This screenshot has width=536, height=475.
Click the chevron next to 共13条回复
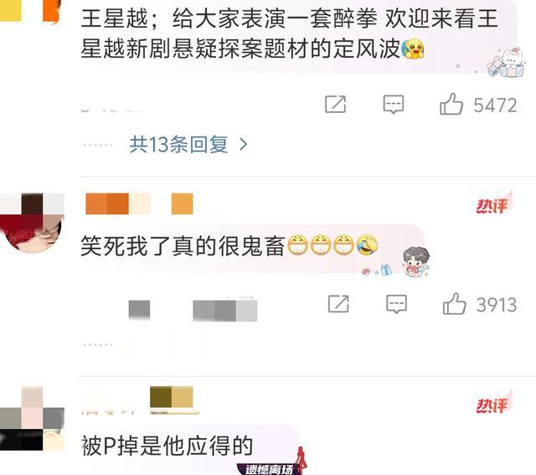[244, 145]
